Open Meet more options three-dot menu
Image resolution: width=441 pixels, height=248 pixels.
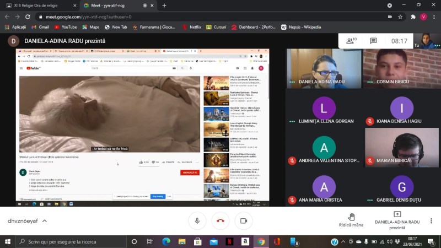pos(431,221)
